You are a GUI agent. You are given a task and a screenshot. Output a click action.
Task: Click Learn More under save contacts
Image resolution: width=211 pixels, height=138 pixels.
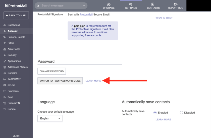(x=163, y=119)
